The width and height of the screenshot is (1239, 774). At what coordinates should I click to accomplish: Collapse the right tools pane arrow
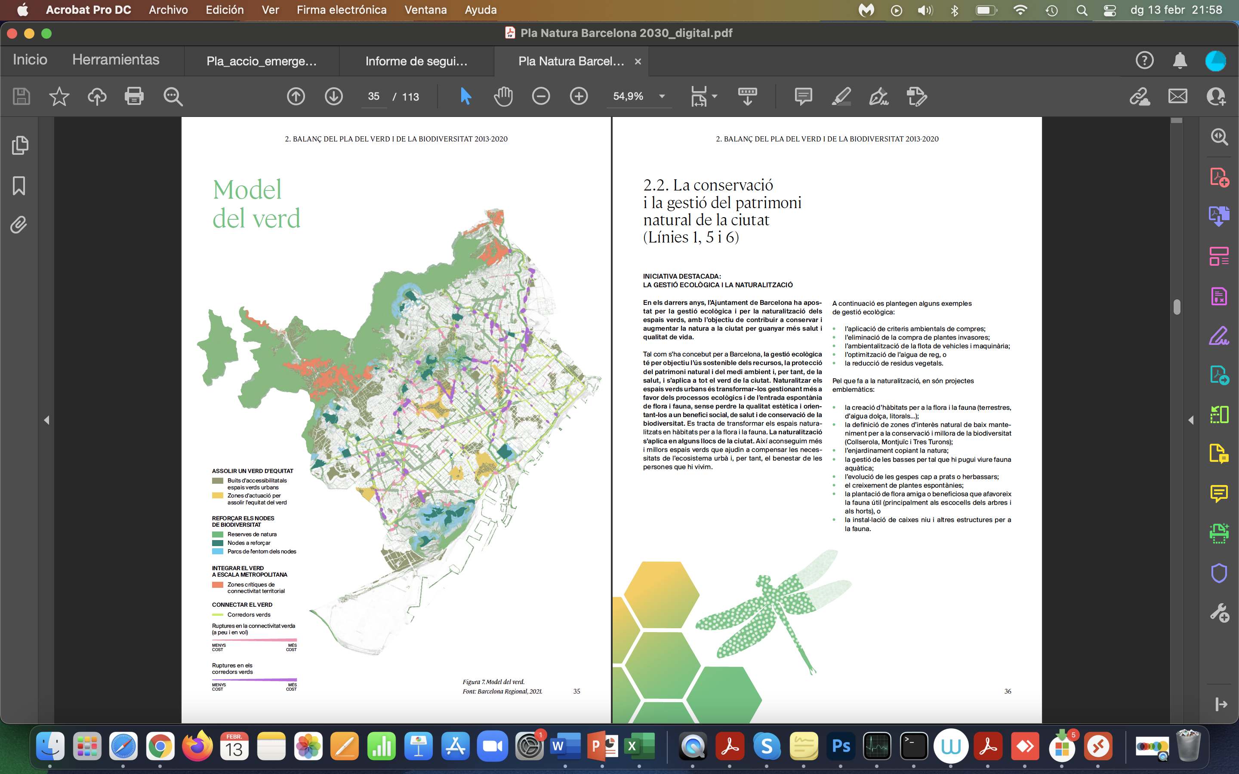coord(1191,420)
